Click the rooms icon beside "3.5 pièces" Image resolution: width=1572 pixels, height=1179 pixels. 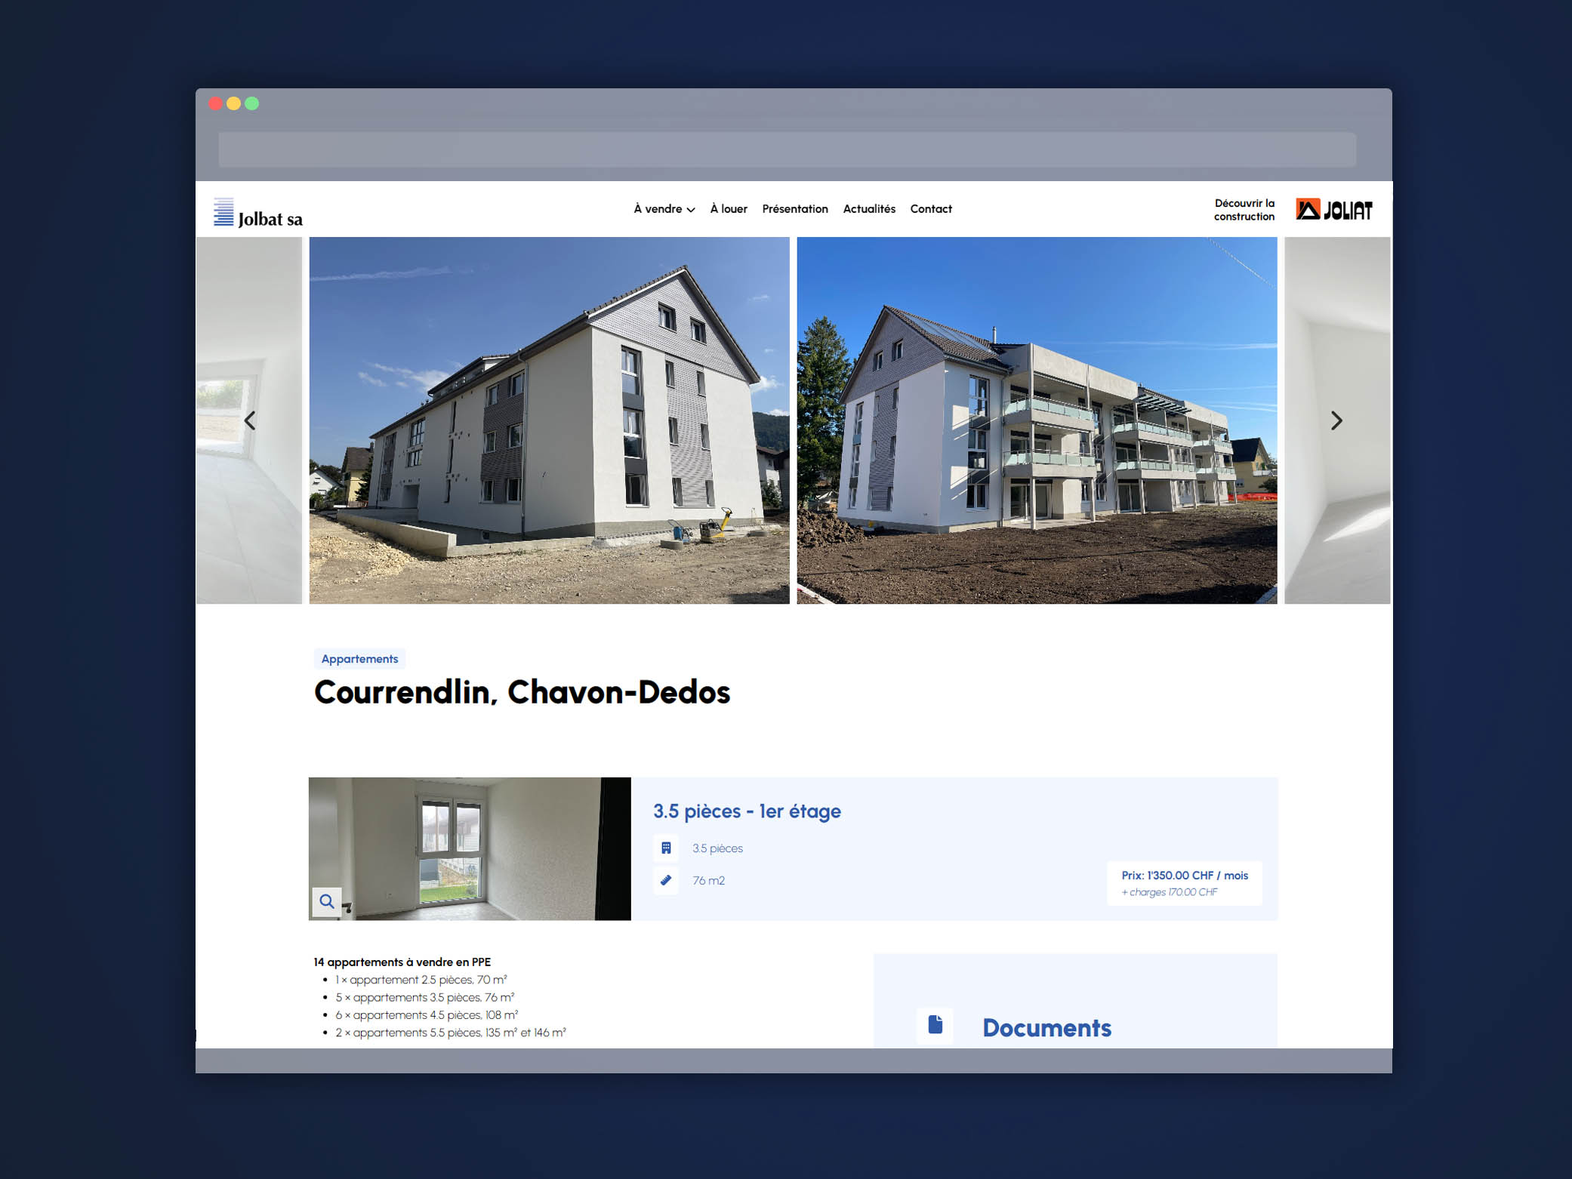pos(665,848)
